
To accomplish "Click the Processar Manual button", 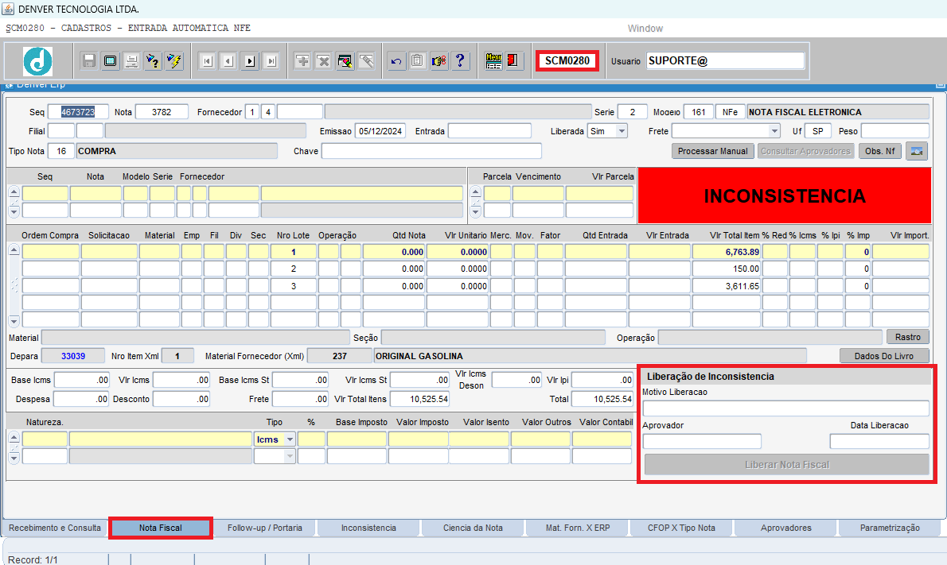I will point(713,151).
